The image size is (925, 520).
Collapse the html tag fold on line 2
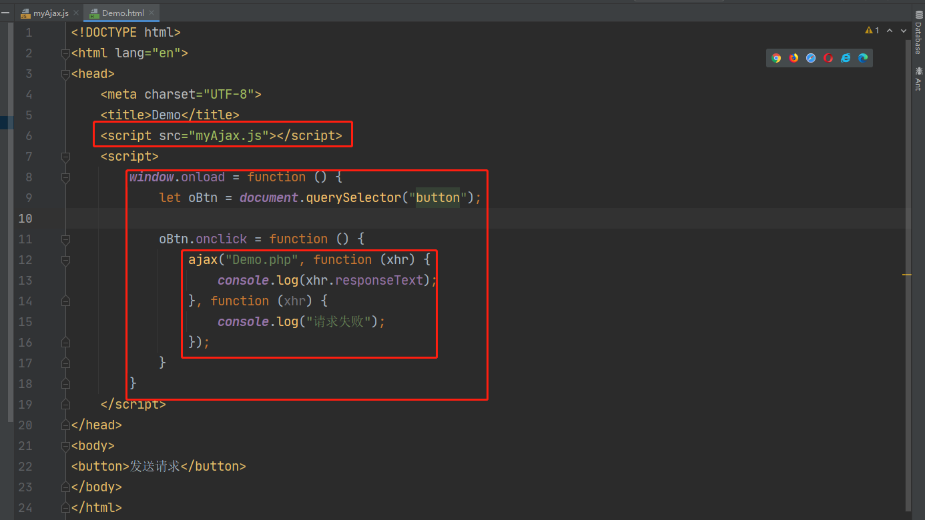pyautogui.click(x=65, y=53)
